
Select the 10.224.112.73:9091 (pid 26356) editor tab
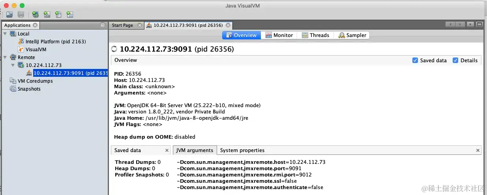point(188,25)
